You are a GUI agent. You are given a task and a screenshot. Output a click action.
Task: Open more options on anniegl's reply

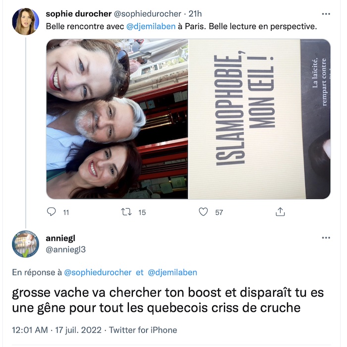tap(326, 238)
